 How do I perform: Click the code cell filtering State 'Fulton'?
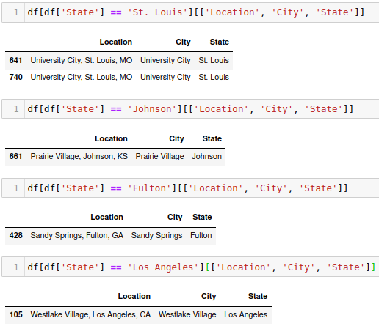point(190,188)
